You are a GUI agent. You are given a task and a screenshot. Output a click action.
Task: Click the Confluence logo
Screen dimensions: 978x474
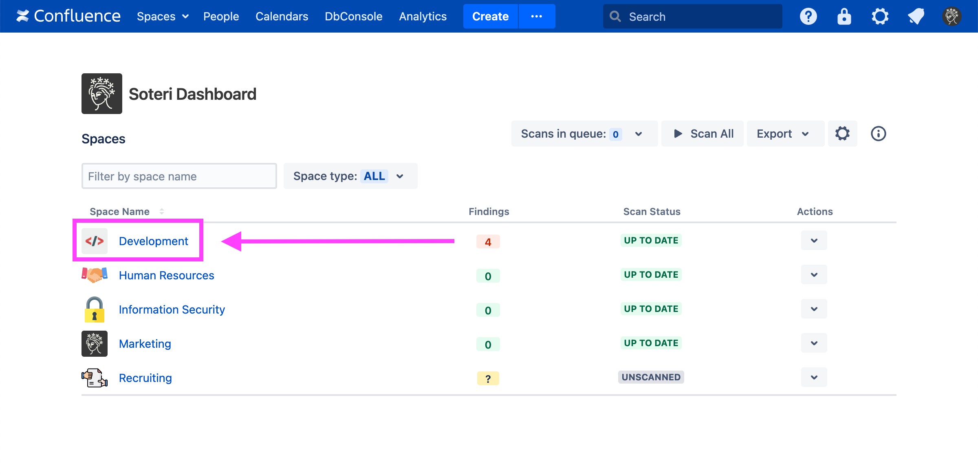(68, 16)
